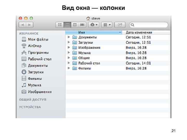Click the Фильмы film strip icon
Image resolution: width=187 pixels, height=140 pixels.
tap(24, 79)
